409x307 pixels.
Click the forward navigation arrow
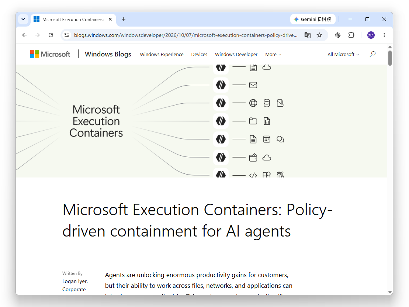[x=38, y=35]
